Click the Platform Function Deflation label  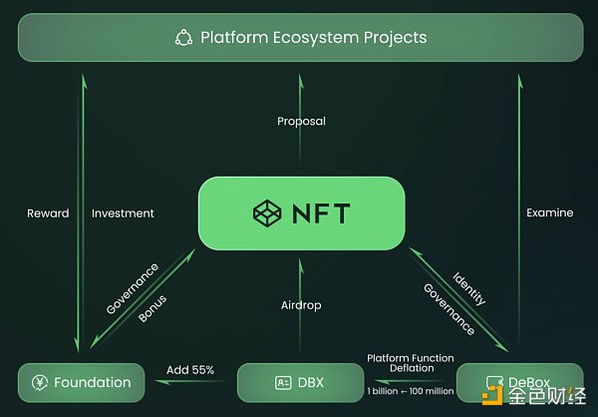411,363
